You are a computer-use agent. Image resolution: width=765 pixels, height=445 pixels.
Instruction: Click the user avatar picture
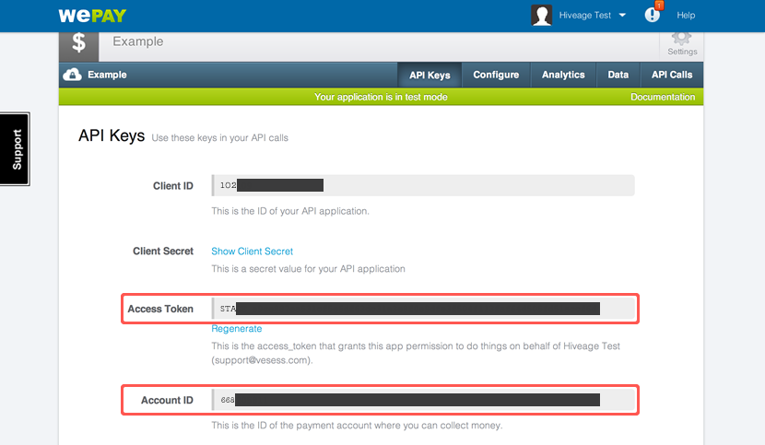pos(542,16)
